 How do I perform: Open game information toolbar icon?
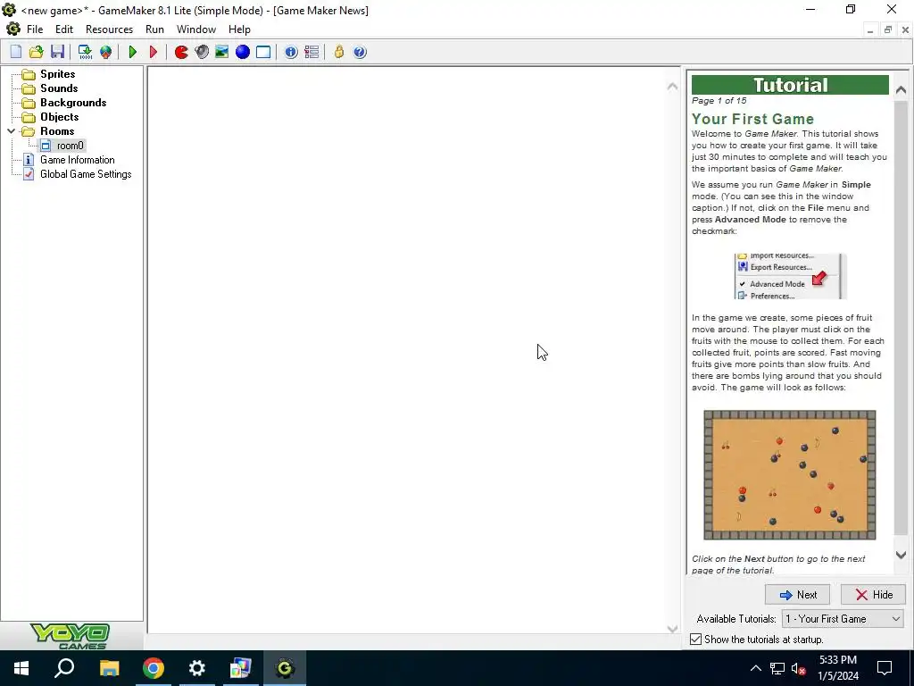pyautogui.click(x=291, y=52)
